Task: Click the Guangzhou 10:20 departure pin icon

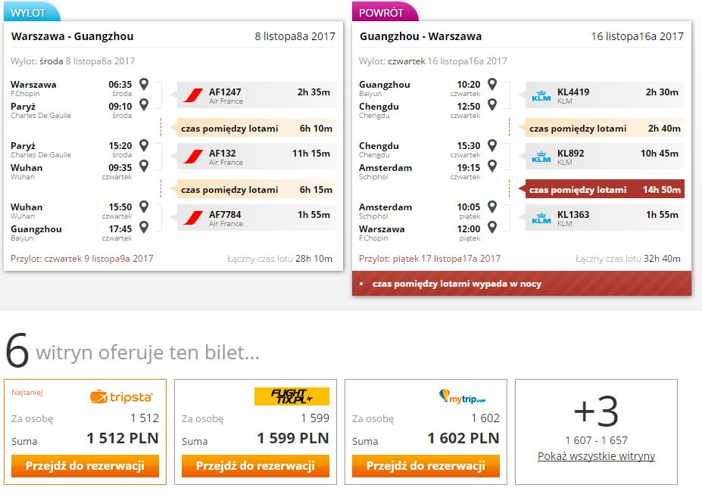Action: tap(492, 84)
